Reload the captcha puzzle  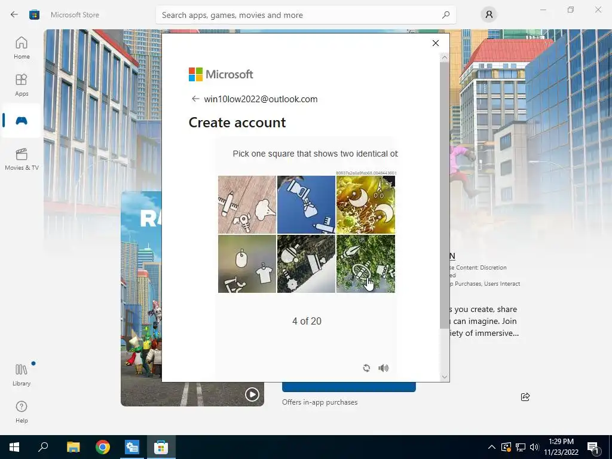[366, 368]
